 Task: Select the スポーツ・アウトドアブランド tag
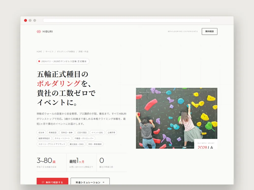pyautogui.click(x=52, y=144)
